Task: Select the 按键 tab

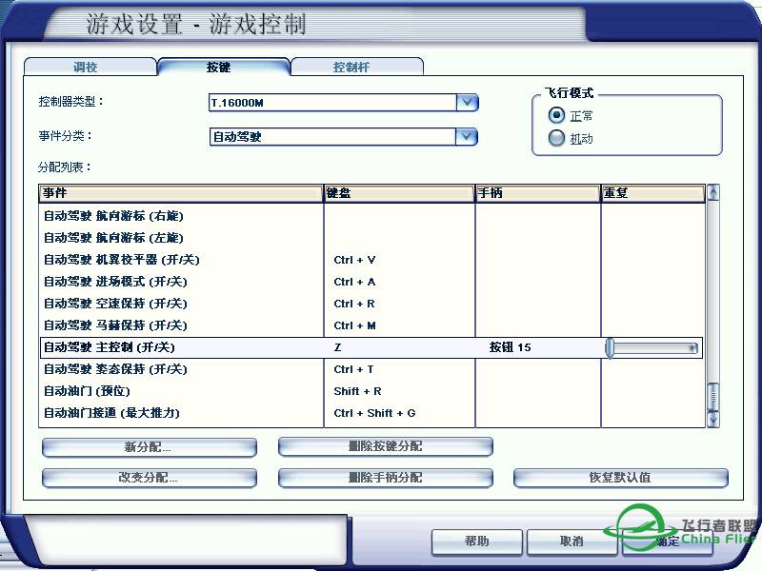Action: (x=224, y=68)
